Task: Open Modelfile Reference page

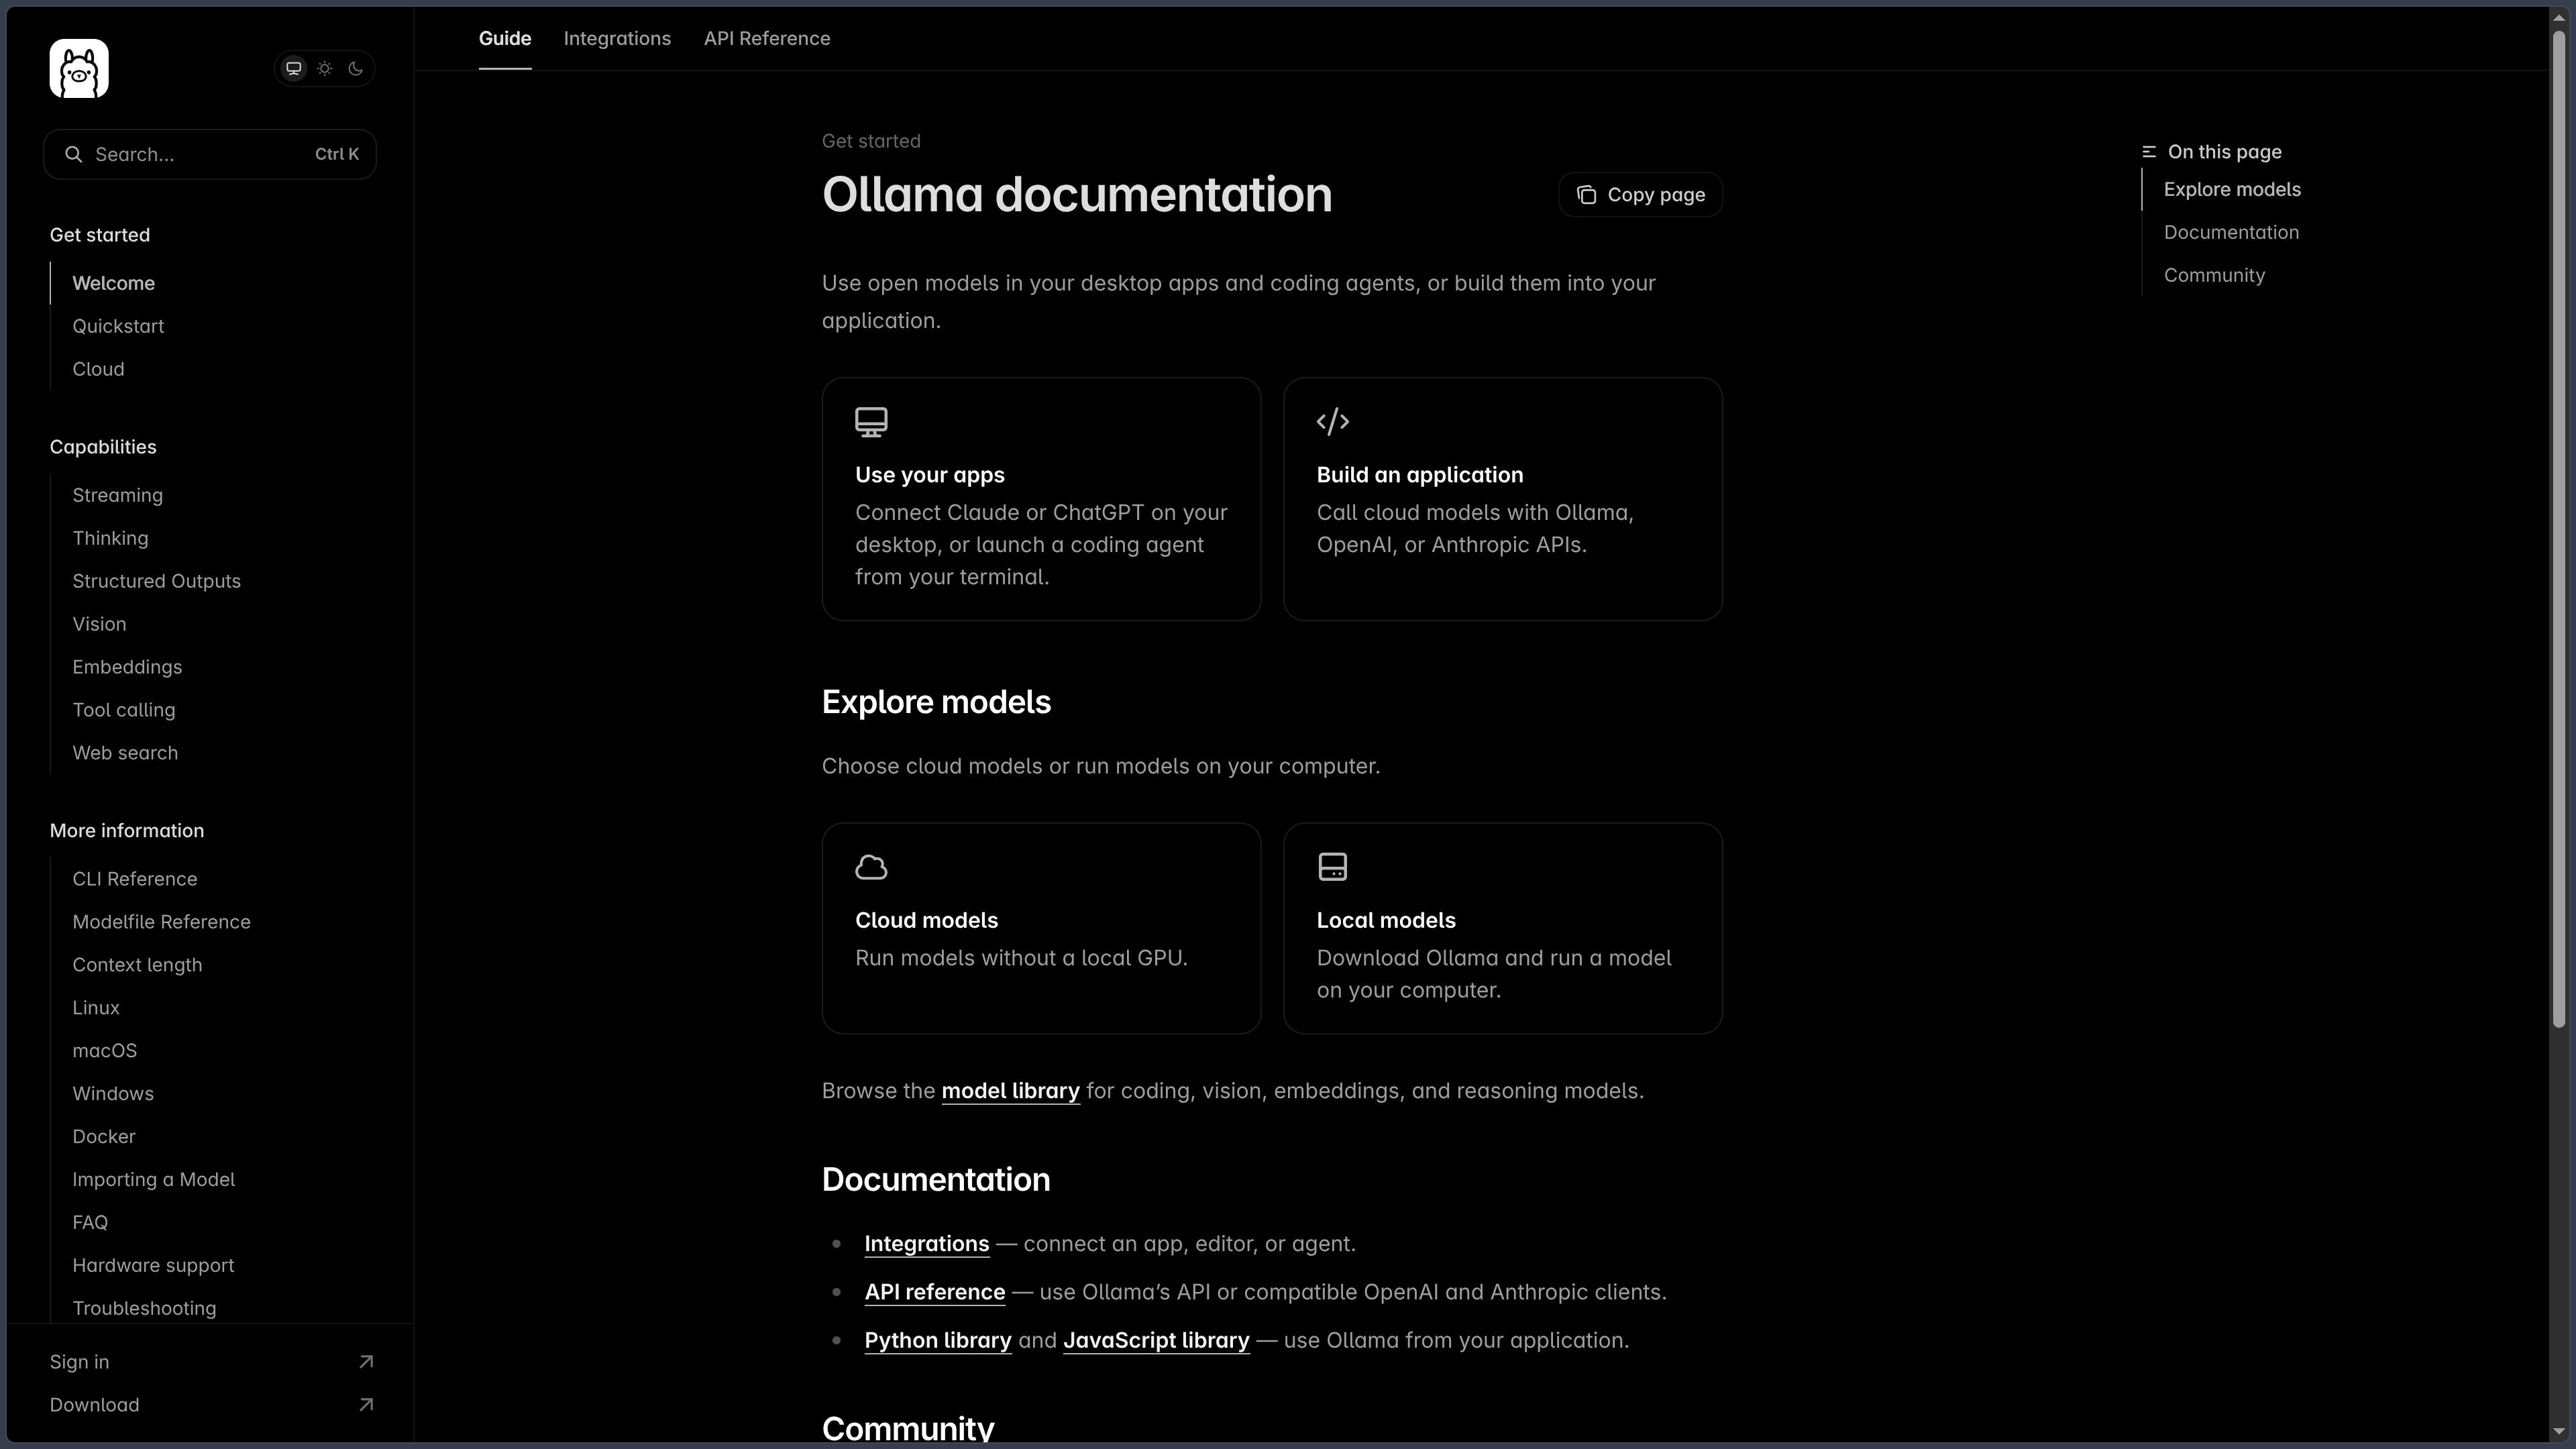Action: [x=161, y=922]
